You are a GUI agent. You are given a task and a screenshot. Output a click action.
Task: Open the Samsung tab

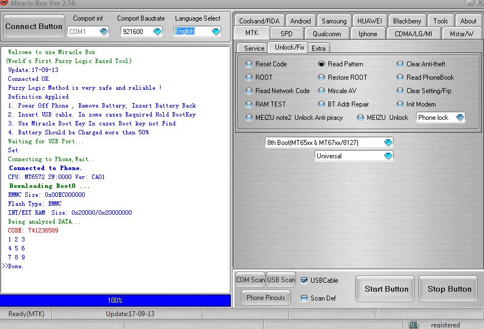(x=335, y=21)
